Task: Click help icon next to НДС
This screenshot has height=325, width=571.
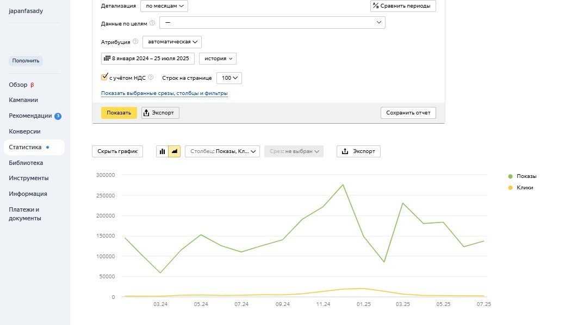Action: pyautogui.click(x=151, y=78)
